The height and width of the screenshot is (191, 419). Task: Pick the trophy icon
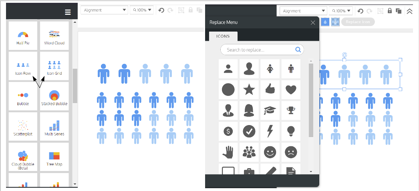pyautogui.click(x=291, y=110)
